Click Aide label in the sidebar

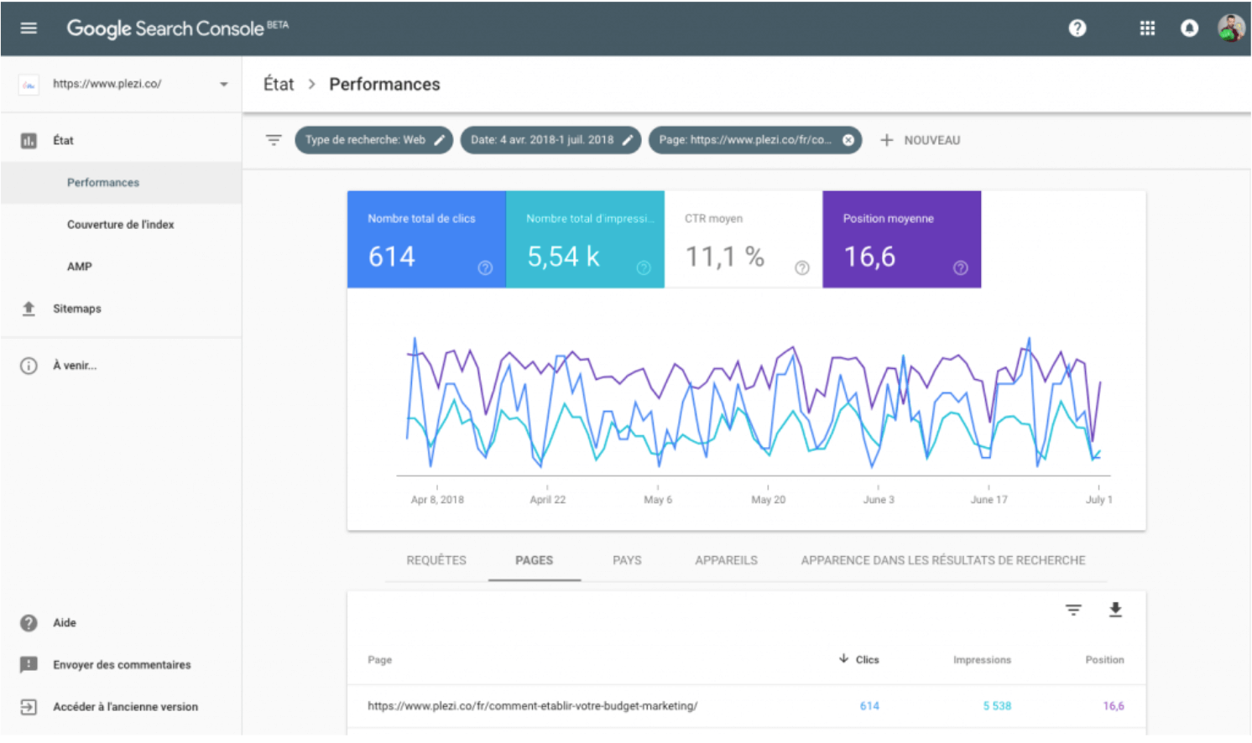65,623
